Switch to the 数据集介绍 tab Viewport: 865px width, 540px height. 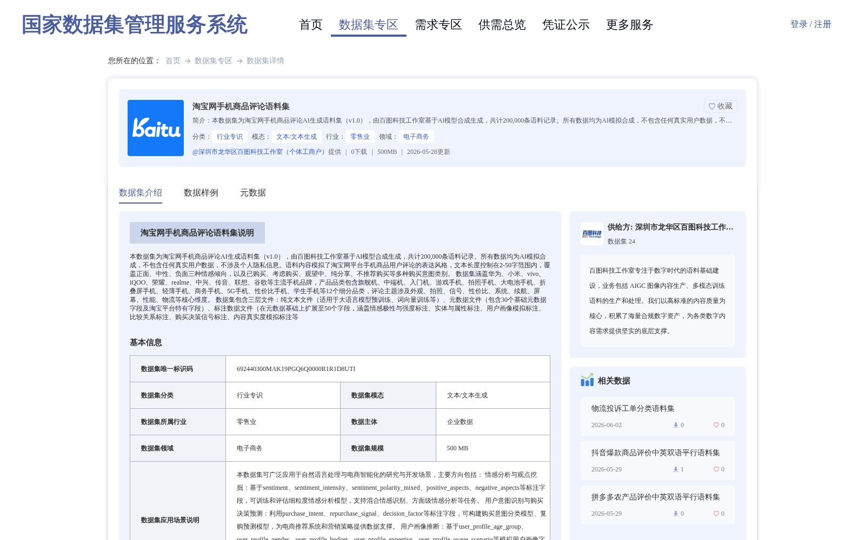pyautogui.click(x=141, y=193)
